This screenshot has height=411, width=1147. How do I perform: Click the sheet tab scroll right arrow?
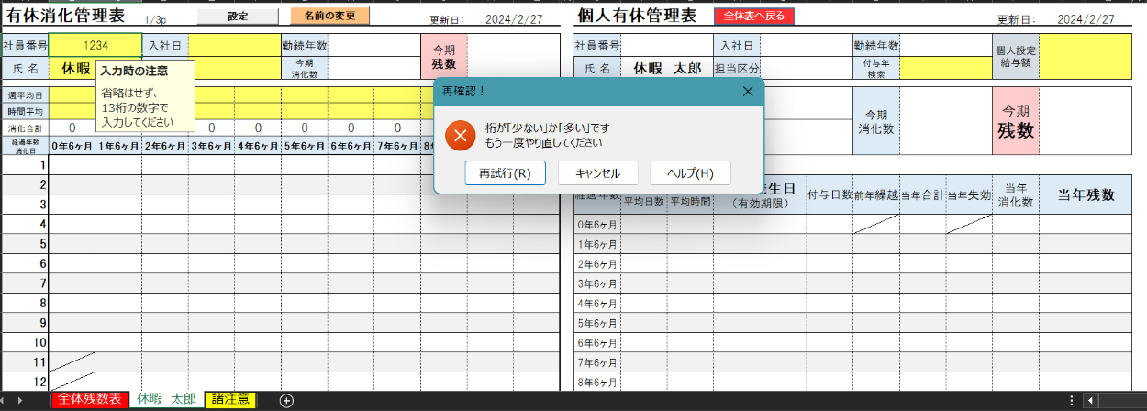click(x=35, y=400)
